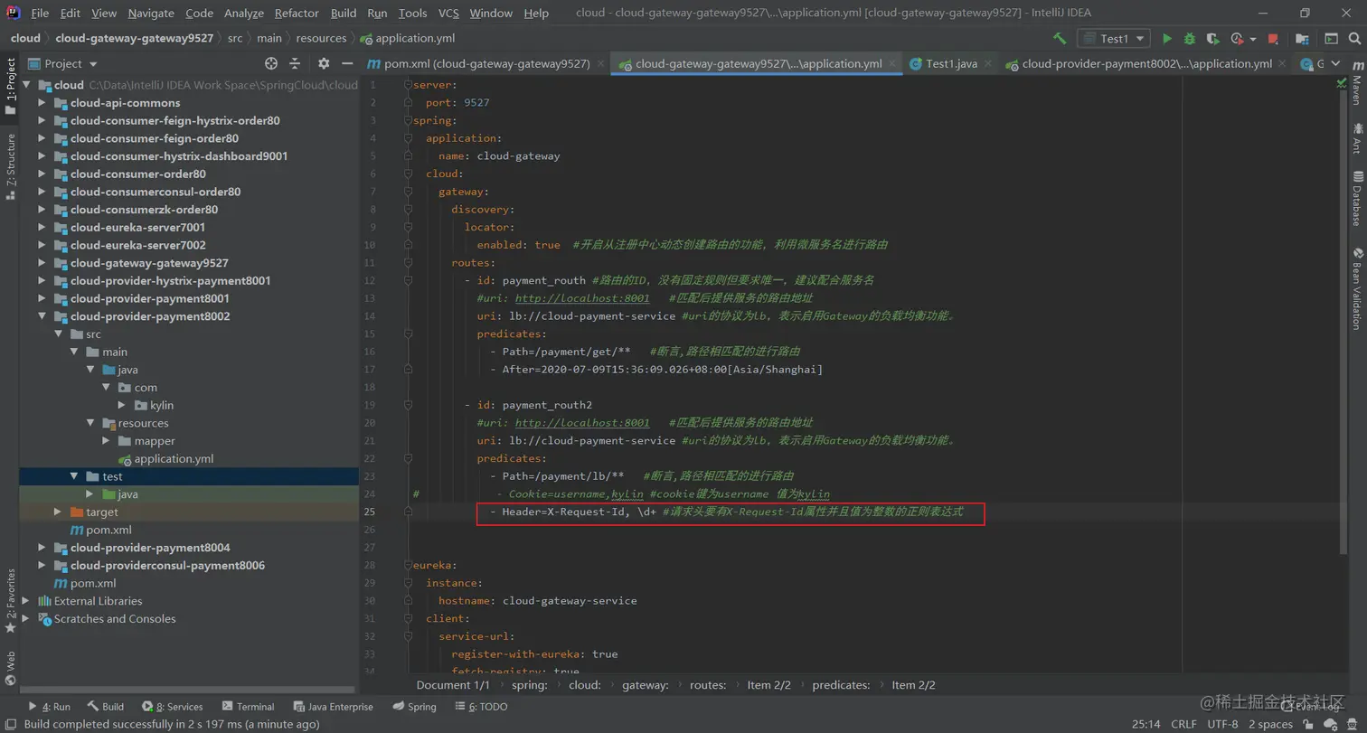Open the Services tool window

tap(173, 707)
